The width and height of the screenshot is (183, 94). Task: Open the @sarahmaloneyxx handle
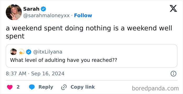pyautogui.click(x=47, y=16)
